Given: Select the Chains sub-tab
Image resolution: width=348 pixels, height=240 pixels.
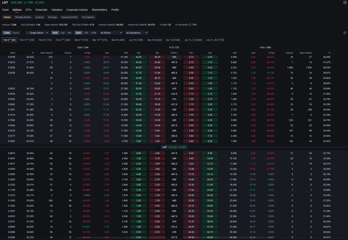Looking at the screenshot, I should tap(7, 17).
